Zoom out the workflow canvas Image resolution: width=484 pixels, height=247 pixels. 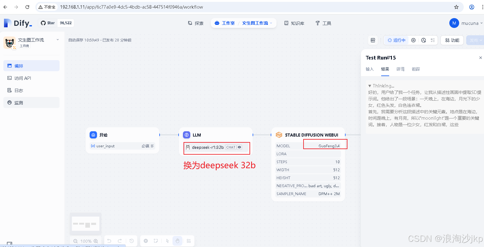click(x=76, y=241)
